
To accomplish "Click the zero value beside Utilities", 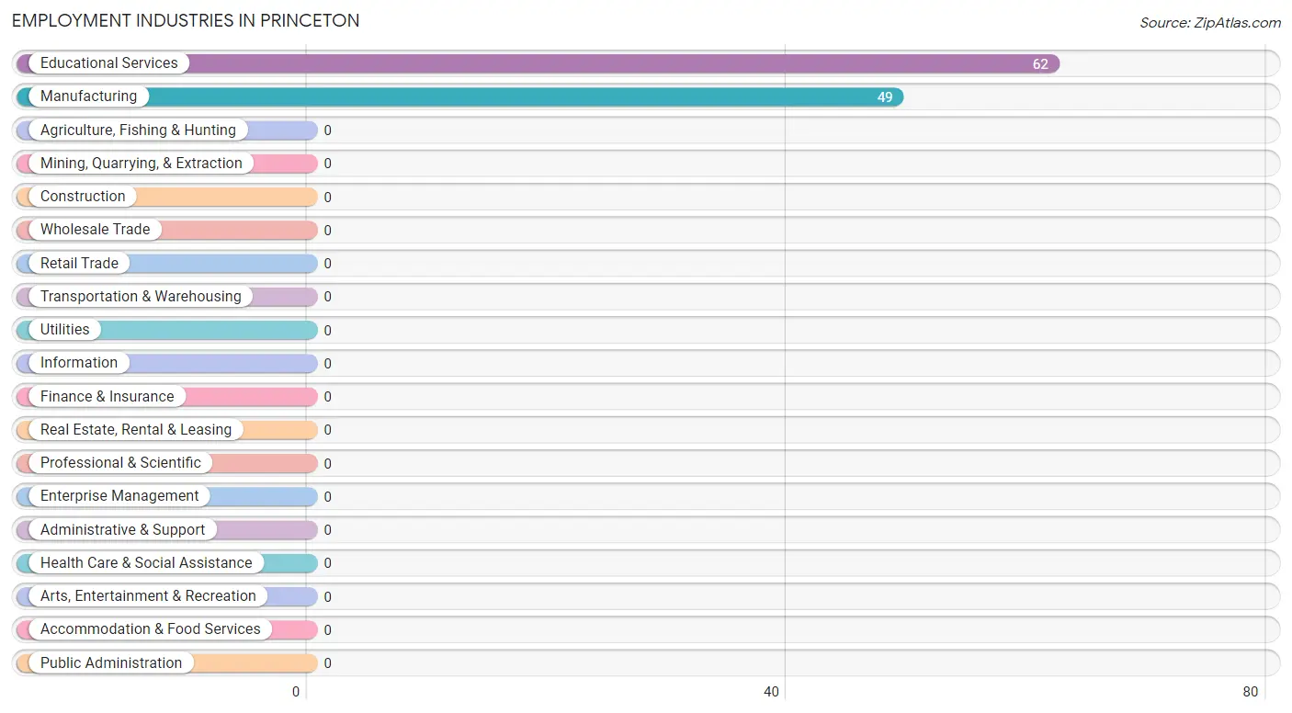I will pyautogui.click(x=327, y=331).
